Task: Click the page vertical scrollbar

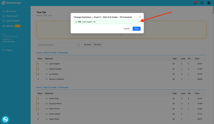Action: 213,10
